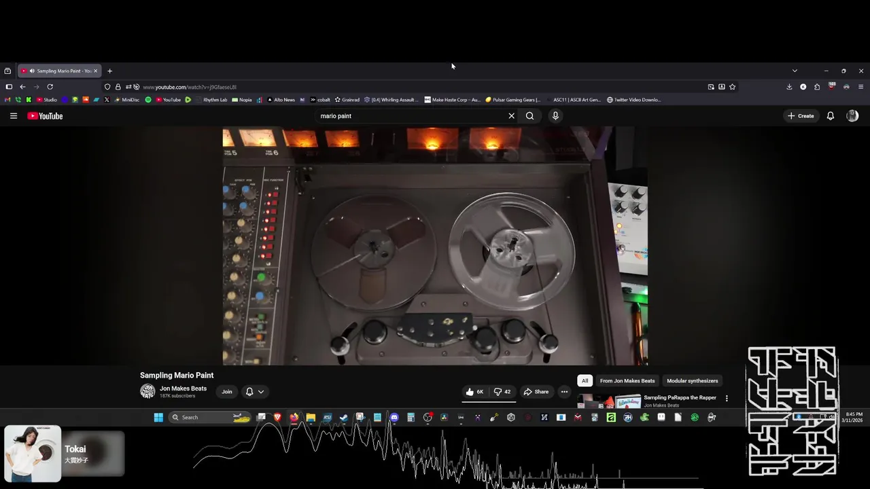Open File Explorer from the taskbar
870x489 pixels.
pyautogui.click(x=311, y=418)
